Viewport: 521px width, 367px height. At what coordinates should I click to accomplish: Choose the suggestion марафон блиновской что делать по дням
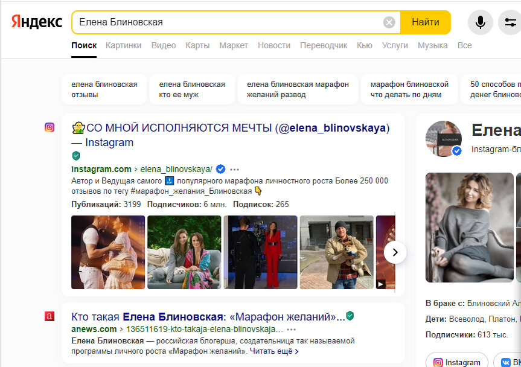(409, 89)
